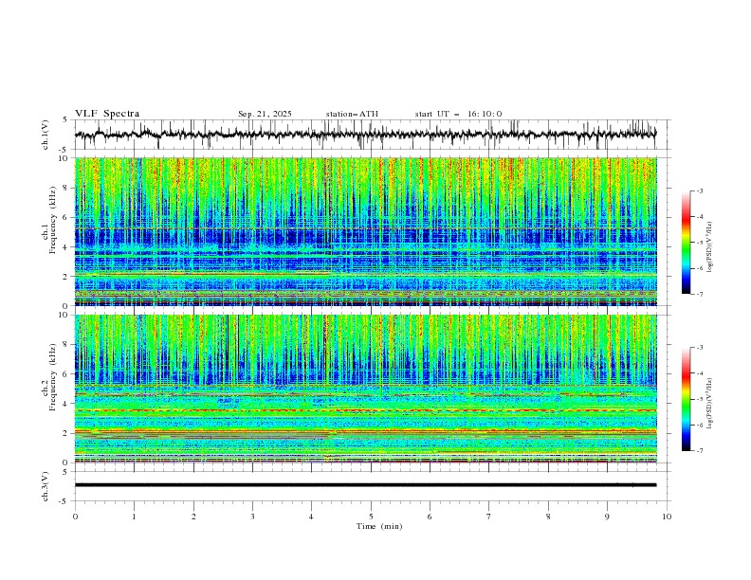
Task: Click the "ch.1(V)" axis label
Action: 46,135
